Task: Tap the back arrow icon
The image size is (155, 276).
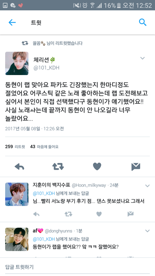Action: click(x=12, y=23)
